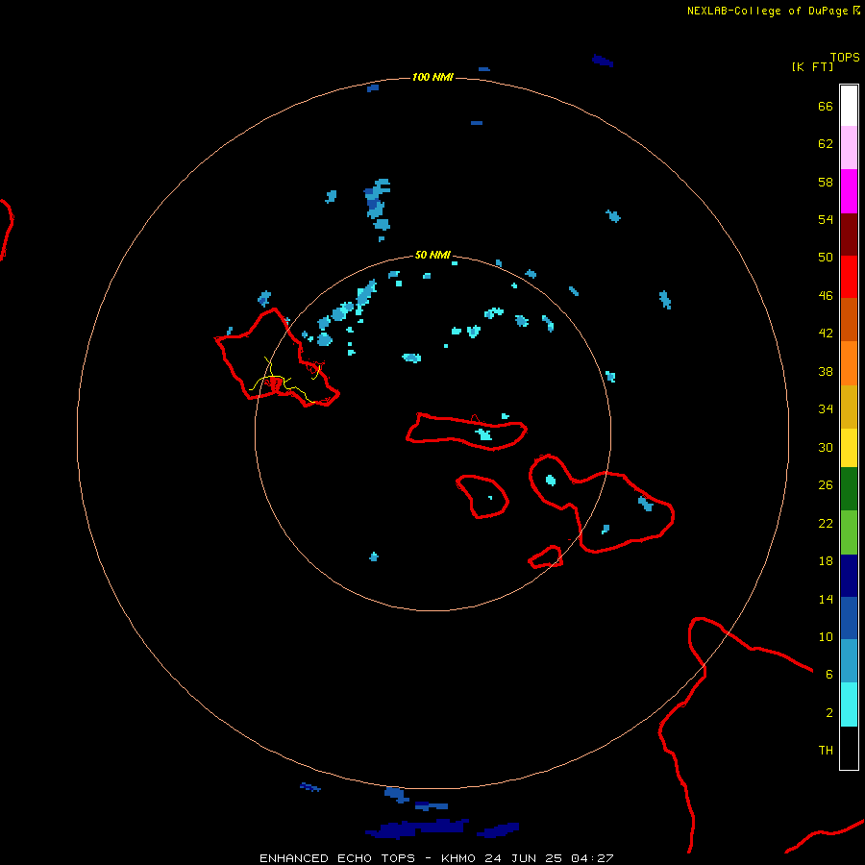Click the legend value 46
Viewport: 865px width, 865px height.
tap(826, 295)
